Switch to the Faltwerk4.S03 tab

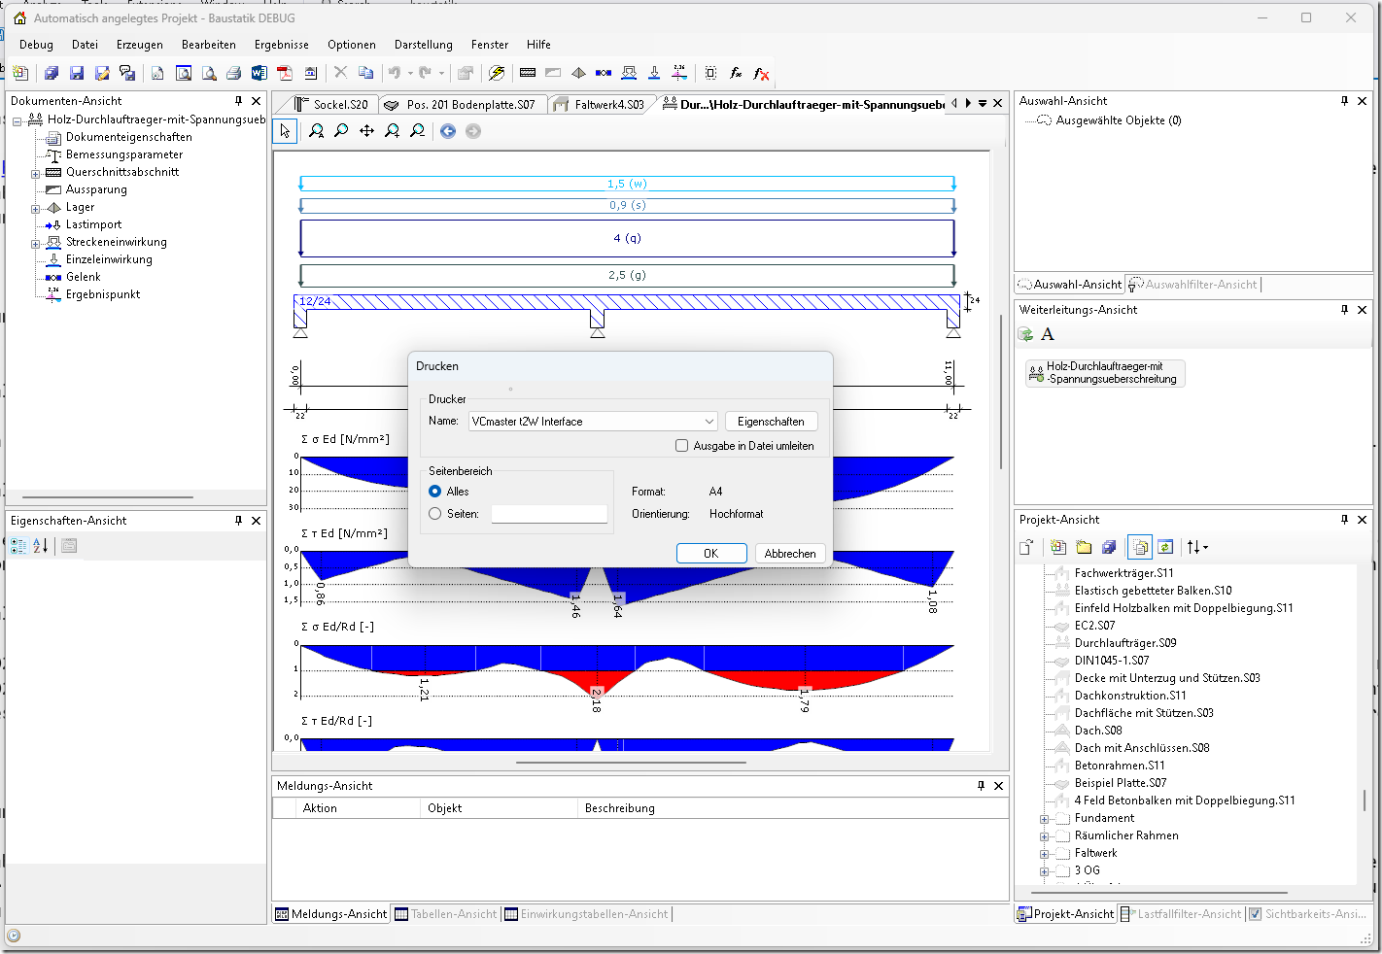(x=600, y=104)
